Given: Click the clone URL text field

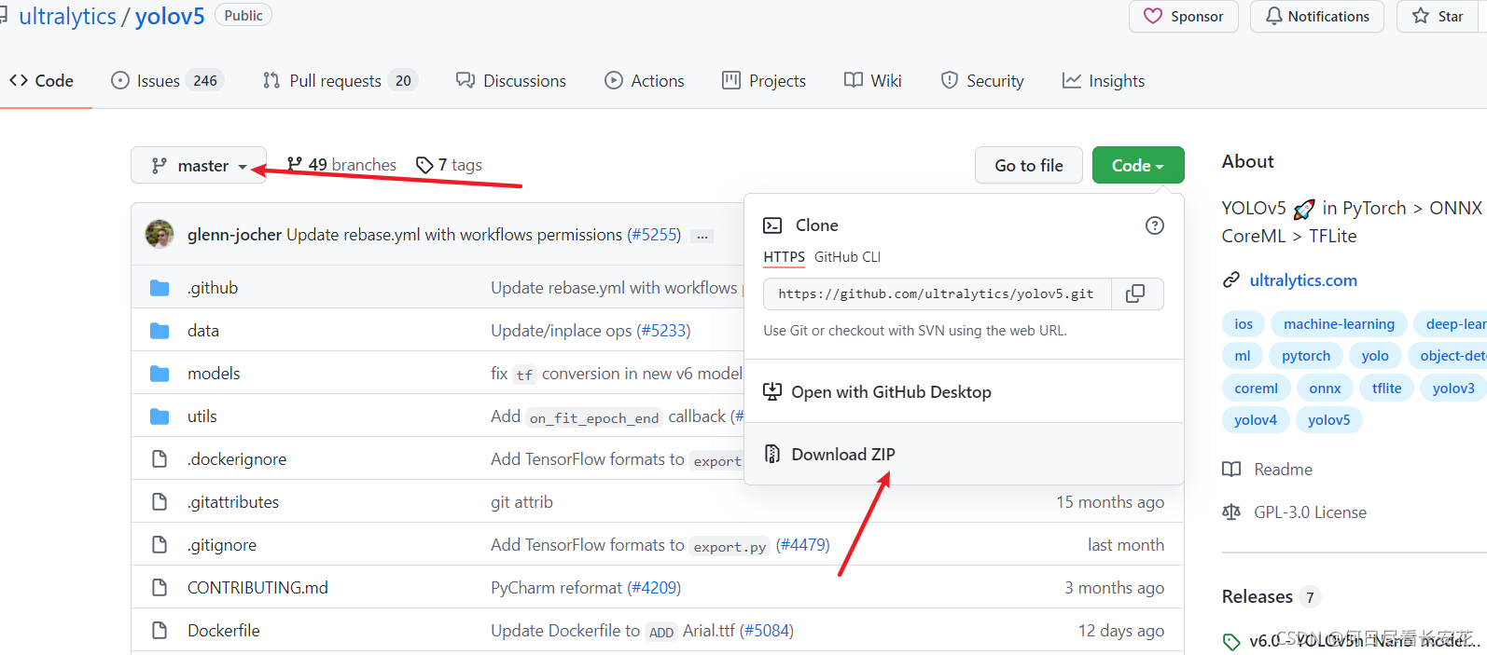Looking at the screenshot, I should [x=937, y=293].
